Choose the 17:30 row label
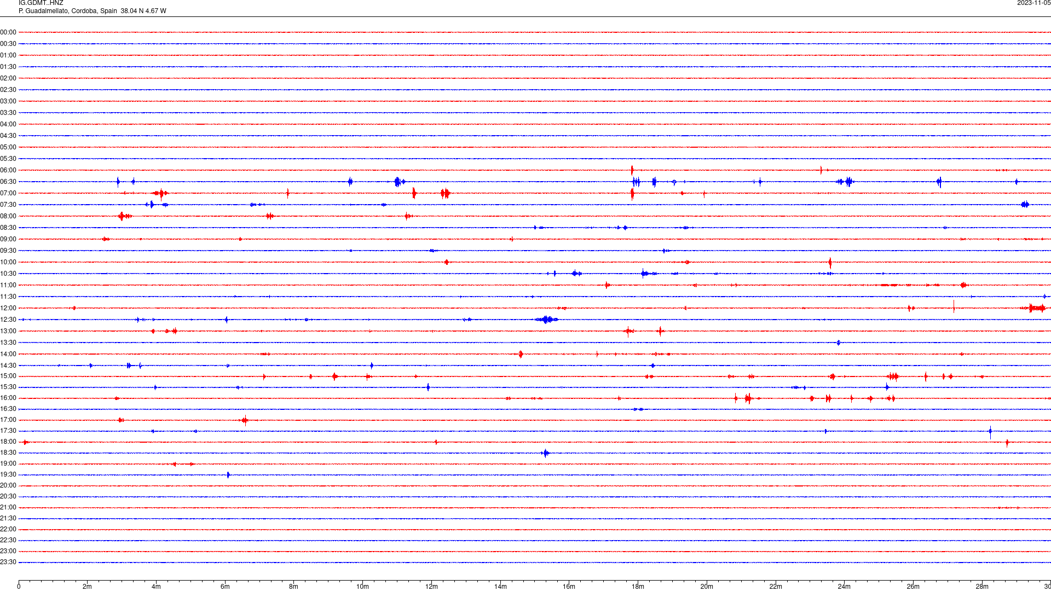 pyautogui.click(x=8, y=431)
